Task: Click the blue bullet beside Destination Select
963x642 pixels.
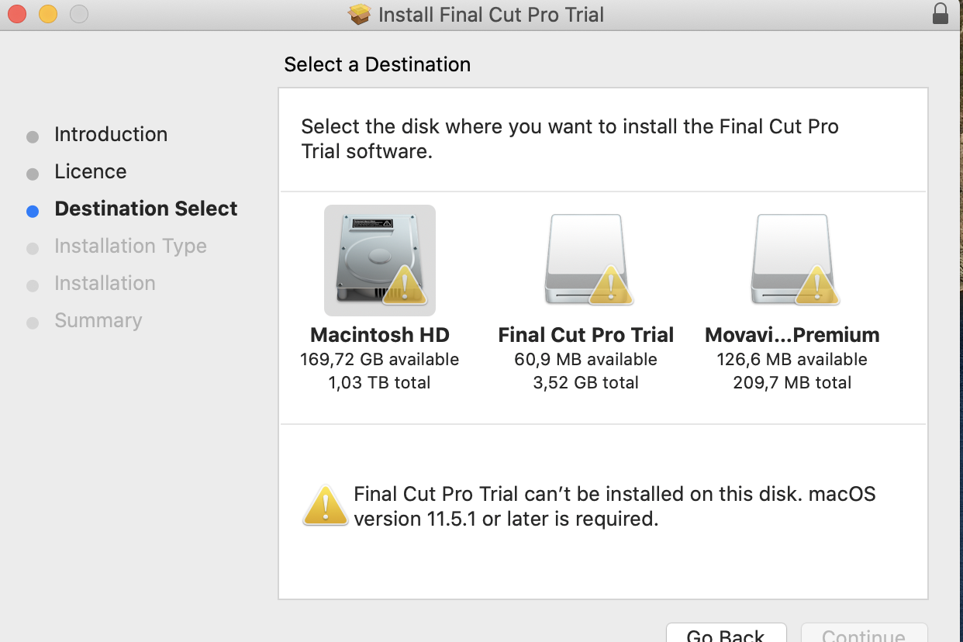Action: 33,211
